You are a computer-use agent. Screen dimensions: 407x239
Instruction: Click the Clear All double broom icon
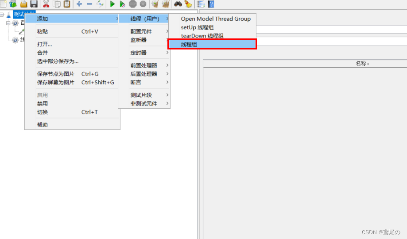tap(166, 4)
